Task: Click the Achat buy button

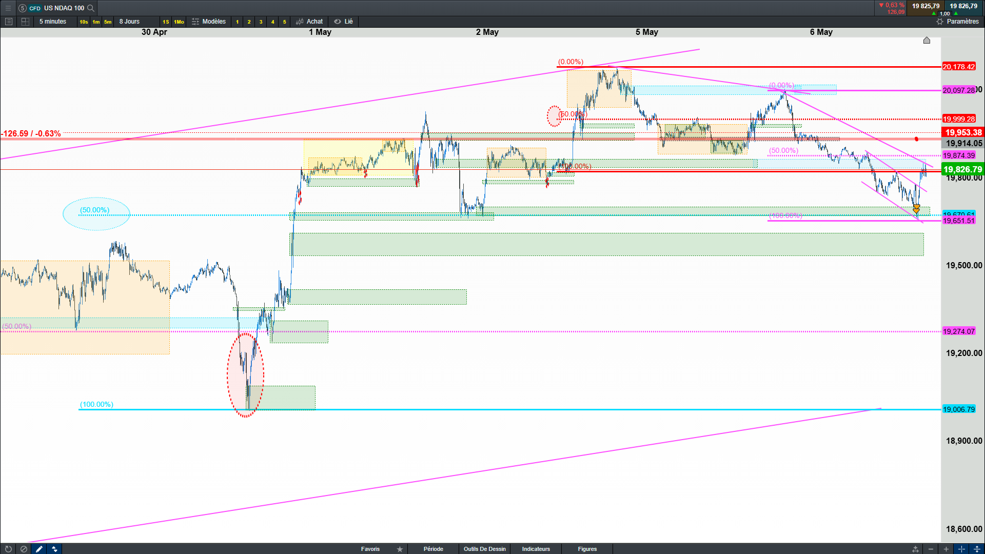Action: (x=309, y=22)
